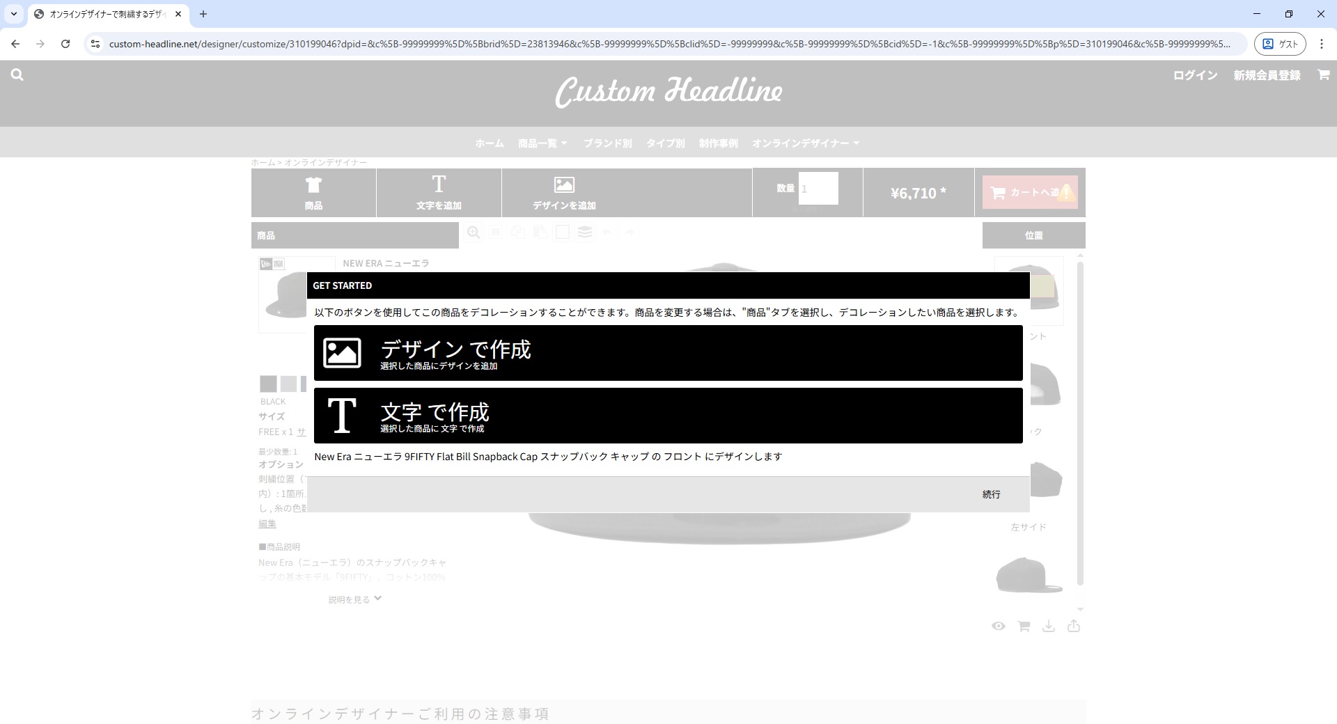Click the share/upload icon below thumbnails
Image resolution: width=1337 pixels, height=724 pixels.
tap(1074, 627)
